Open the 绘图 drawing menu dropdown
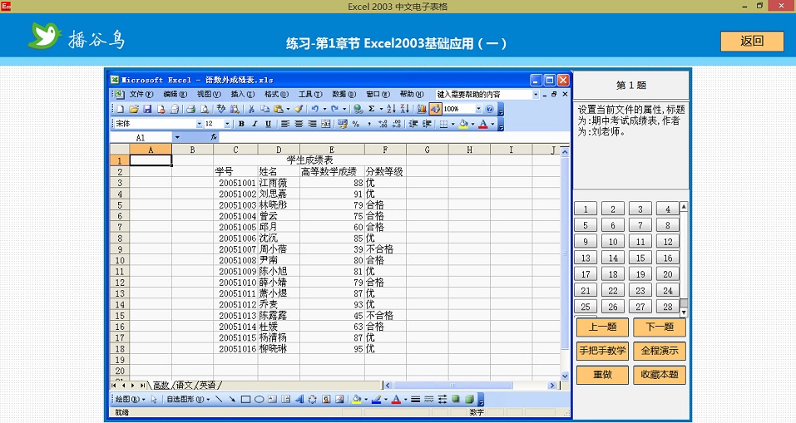Viewport: 796px width, 423px height. tap(130, 400)
